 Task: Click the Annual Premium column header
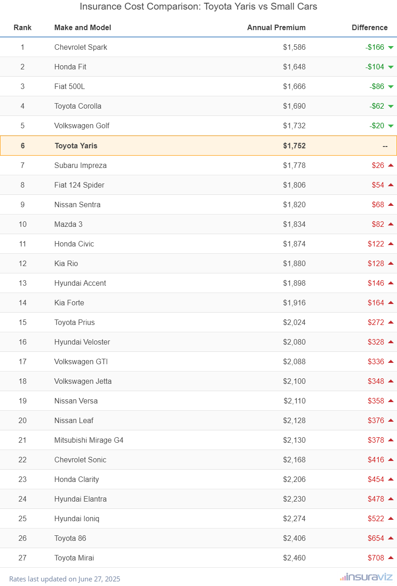(x=276, y=27)
